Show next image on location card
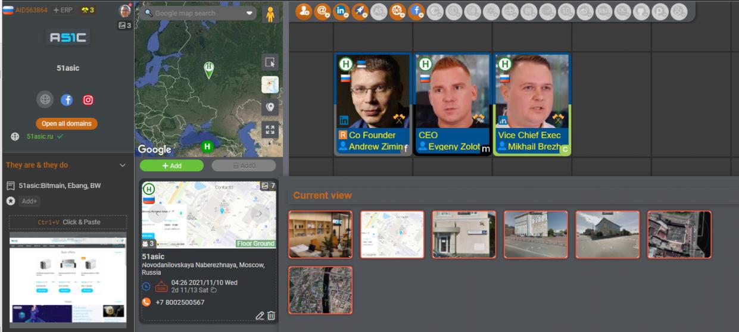Viewport: 739px width, 332px height. (x=260, y=214)
